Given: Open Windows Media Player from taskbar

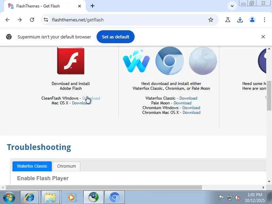Looking at the screenshot, I should 71,198.
